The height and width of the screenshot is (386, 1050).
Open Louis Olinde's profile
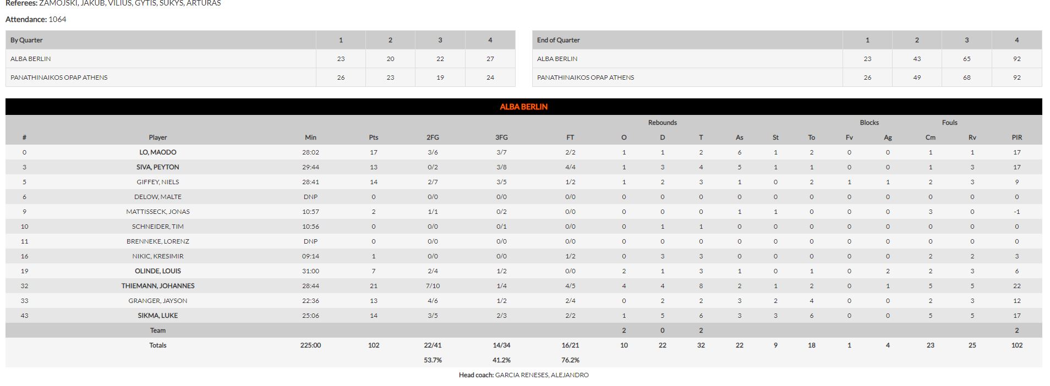tap(157, 271)
